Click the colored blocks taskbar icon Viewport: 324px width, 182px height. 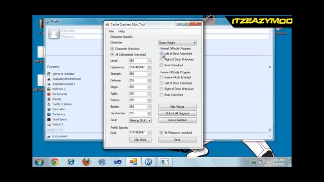(x=133, y=162)
